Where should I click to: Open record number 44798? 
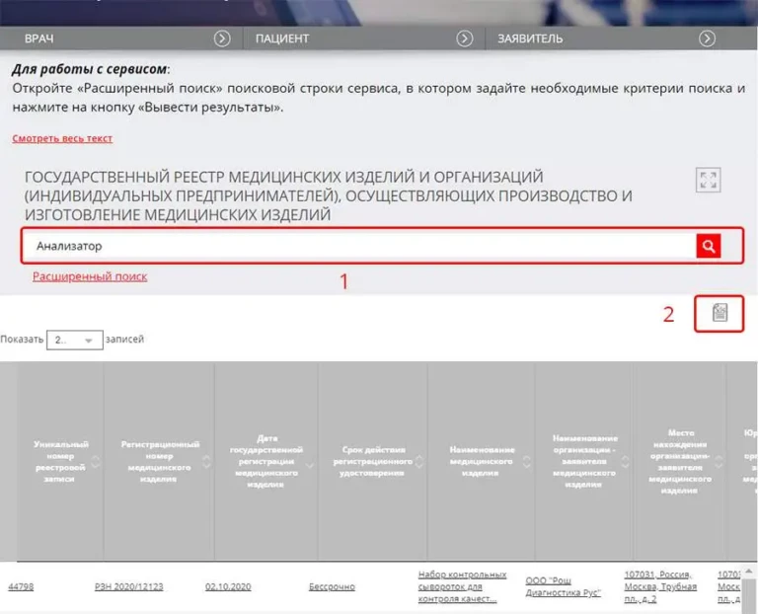tap(21, 587)
